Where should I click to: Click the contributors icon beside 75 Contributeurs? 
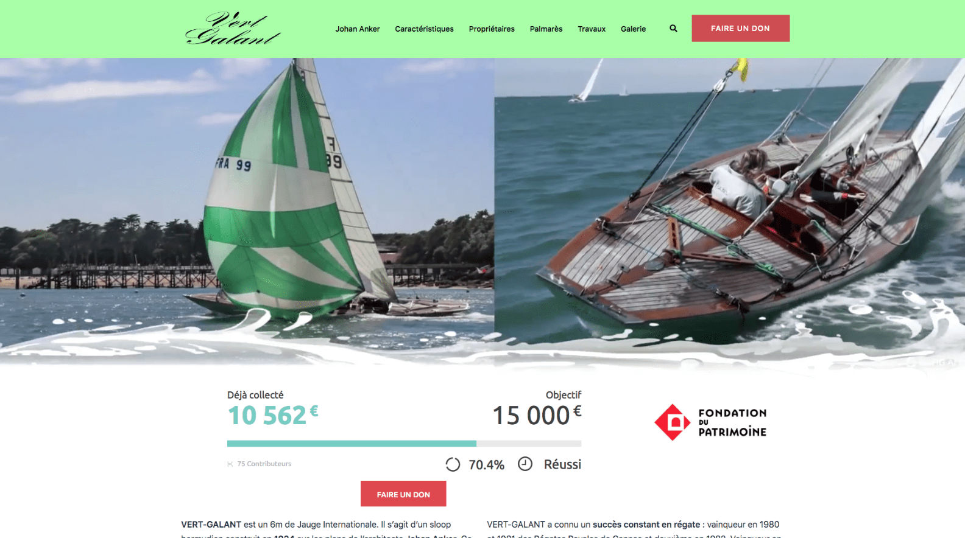click(230, 464)
